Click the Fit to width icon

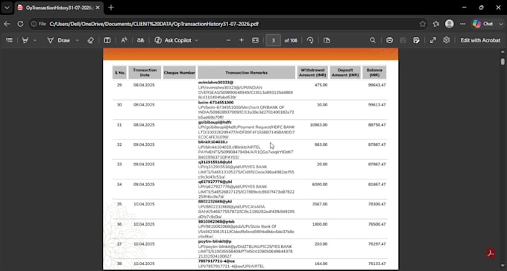point(256,40)
